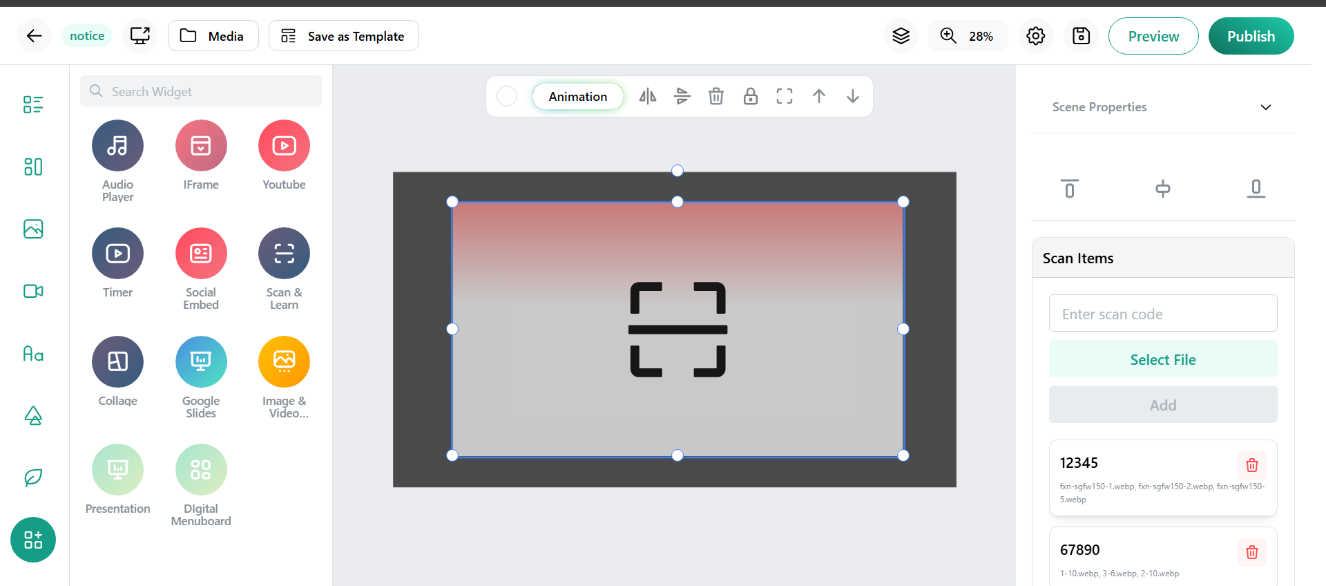Click the Enter scan code field
Viewport: 1326px width, 586px height.
pyautogui.click(x=1162, y=314)
